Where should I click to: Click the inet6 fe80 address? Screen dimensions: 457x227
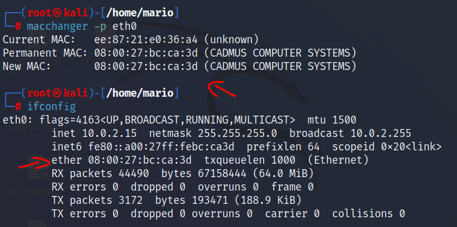pos(161,147)
